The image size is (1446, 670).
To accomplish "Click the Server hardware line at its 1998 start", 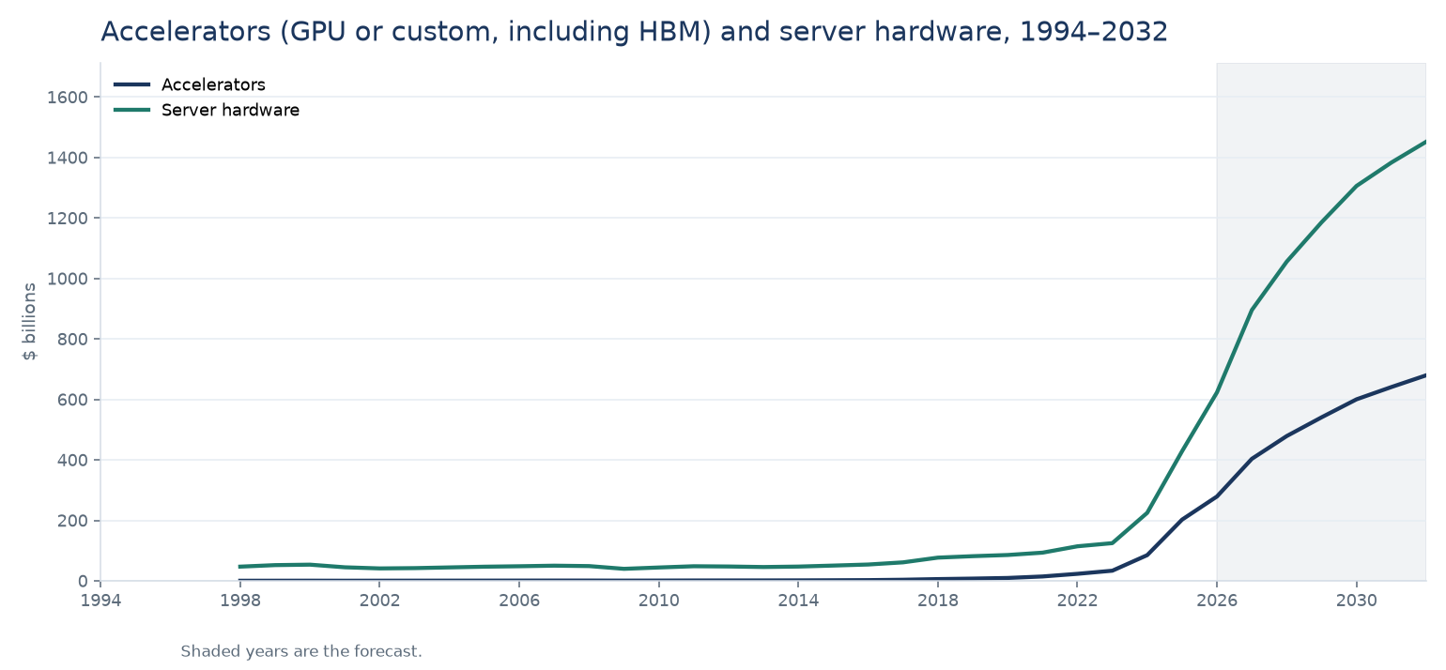I will click(239, 567).
